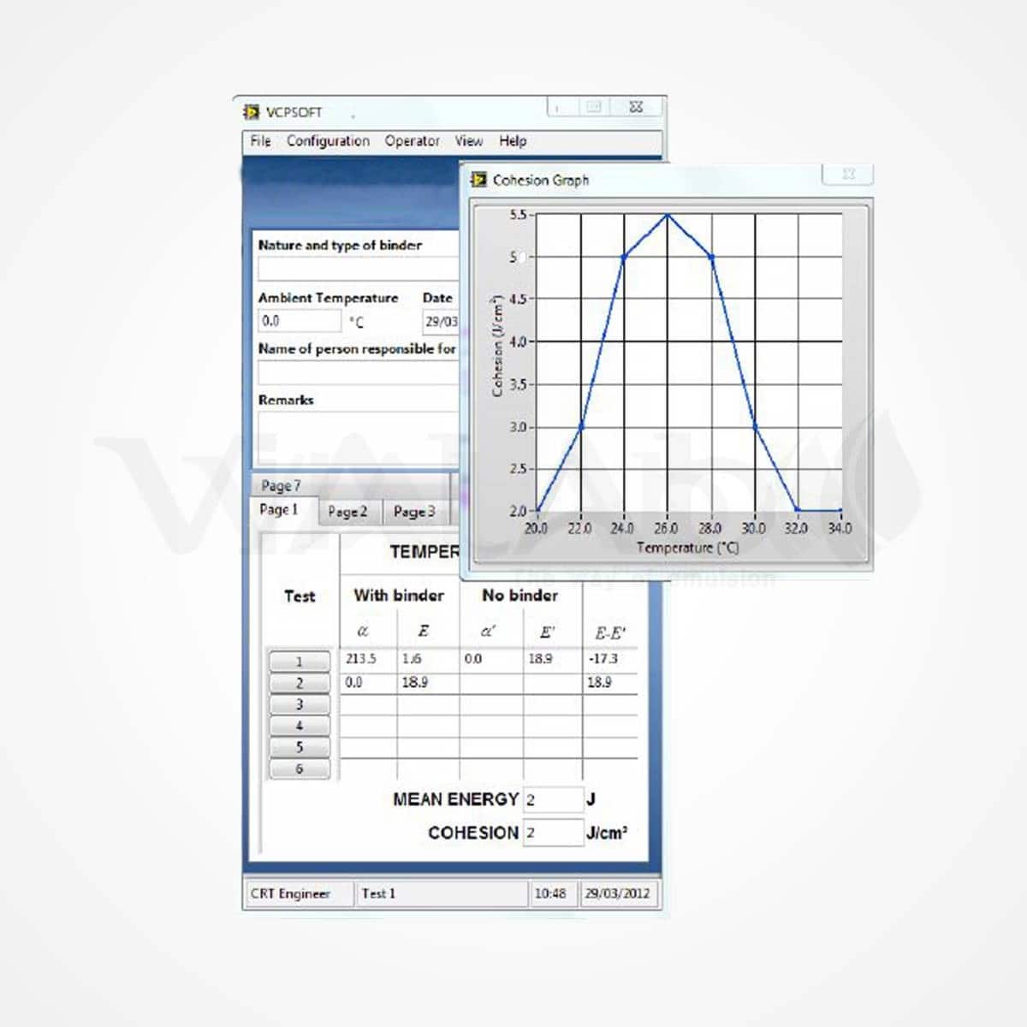1027x1027 pixels.
Task: Select test row button 5
Action: click(300, 747)
